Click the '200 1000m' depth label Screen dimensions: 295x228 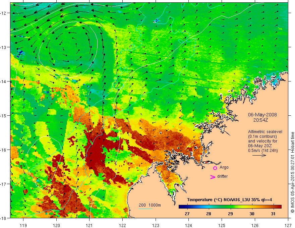[150, 205]
